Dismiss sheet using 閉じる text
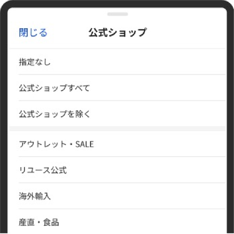 coord(33,32)
